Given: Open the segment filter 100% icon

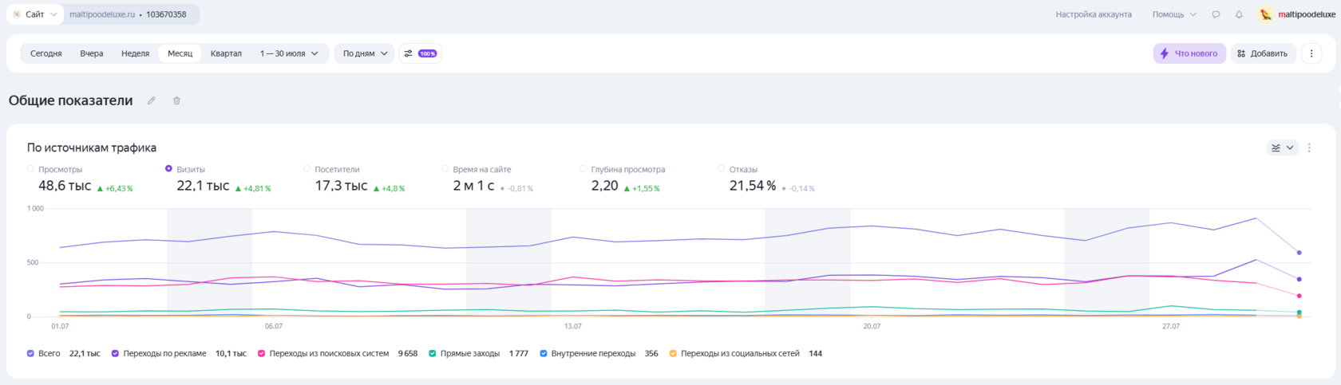Looking at the screenshot, I should [421, 53].
